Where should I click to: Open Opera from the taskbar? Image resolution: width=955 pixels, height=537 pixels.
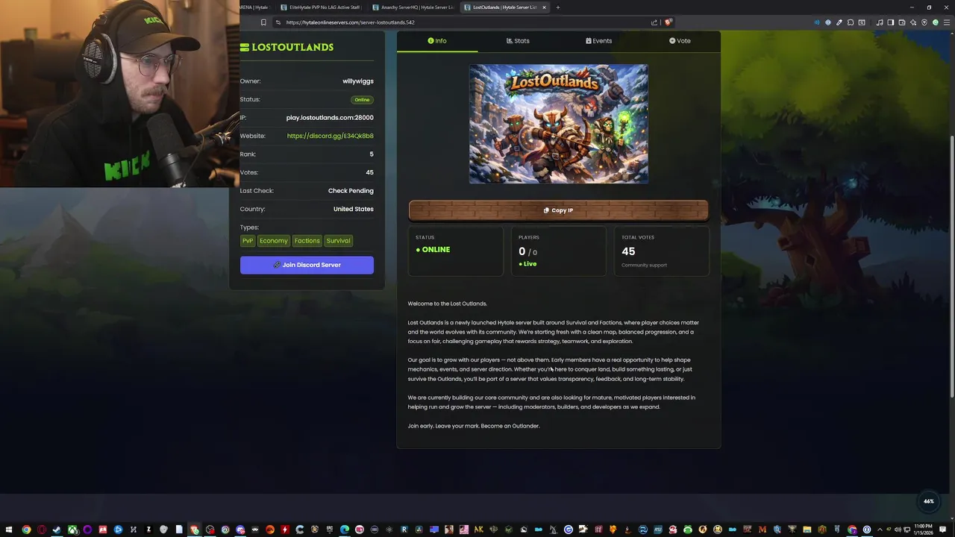point(42,530)
